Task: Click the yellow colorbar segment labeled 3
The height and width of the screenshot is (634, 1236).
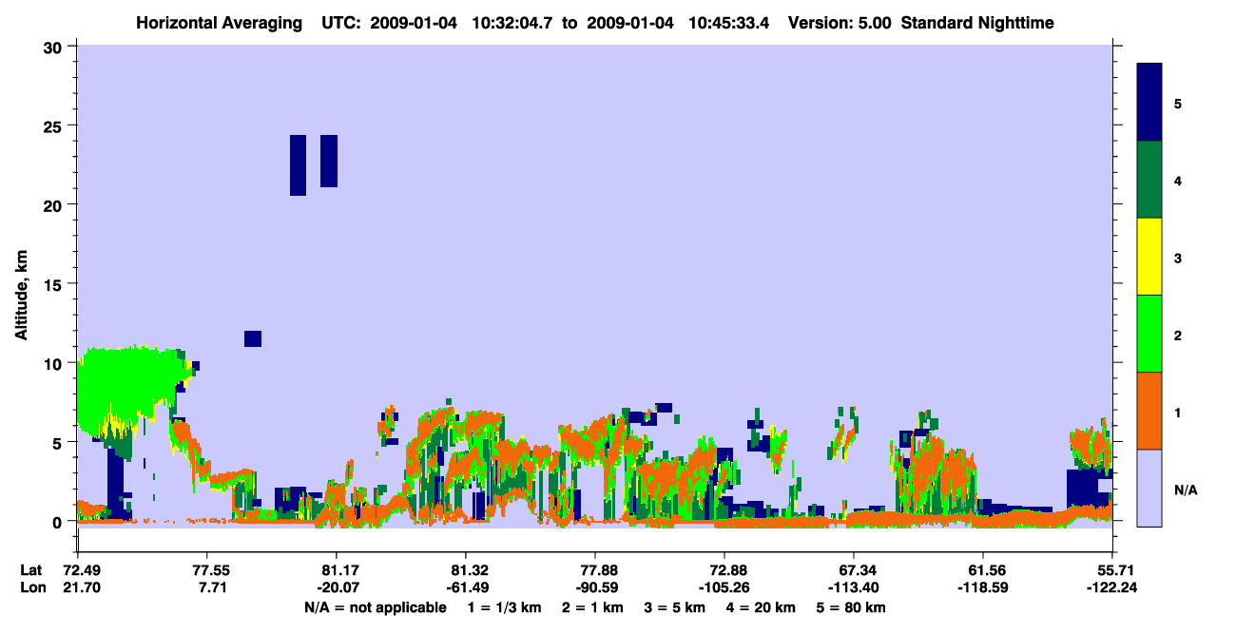Action: pyautogui.click(x=1149, y=257)
